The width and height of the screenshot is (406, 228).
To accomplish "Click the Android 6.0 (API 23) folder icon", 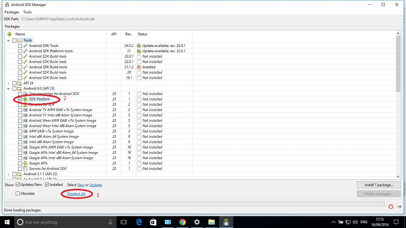I will coord(20,88).
